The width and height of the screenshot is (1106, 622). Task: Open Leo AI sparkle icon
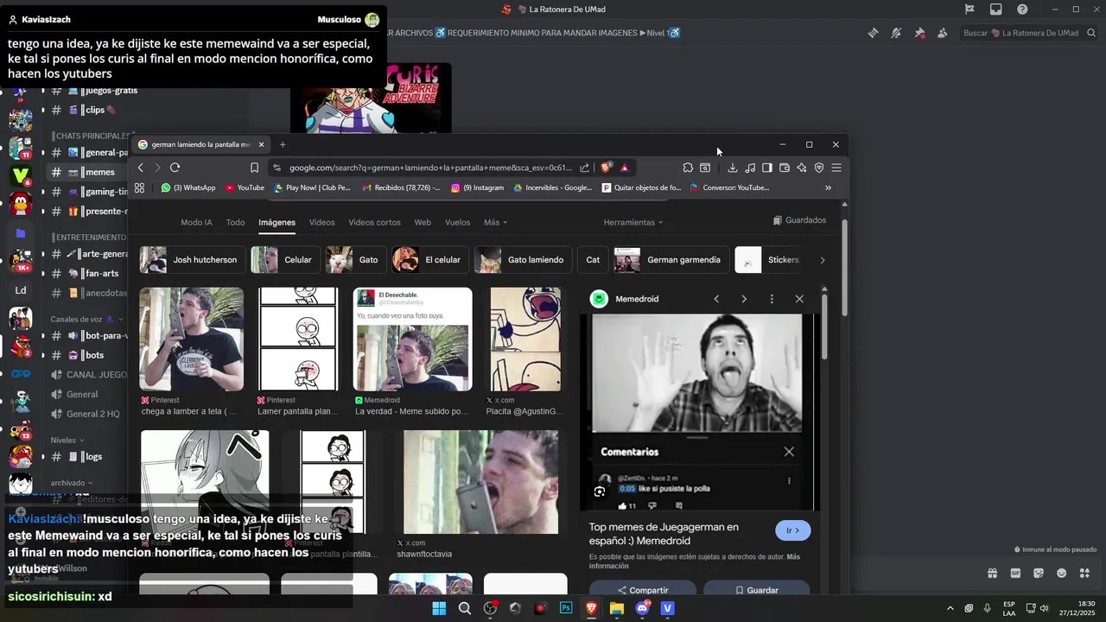(802, 168)
